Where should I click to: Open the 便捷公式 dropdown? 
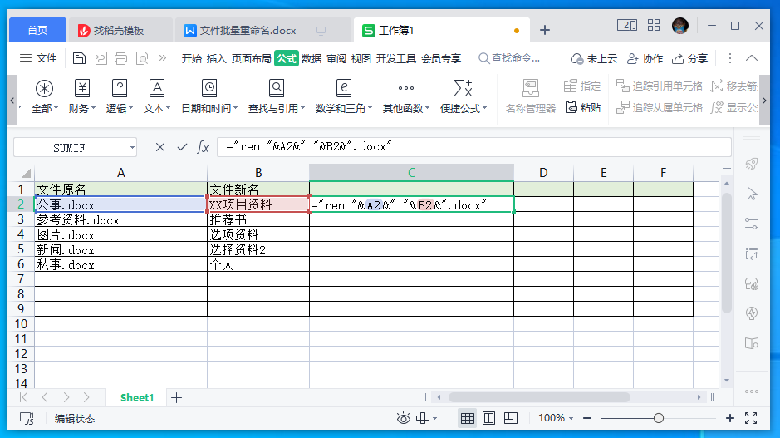(464, 96)
